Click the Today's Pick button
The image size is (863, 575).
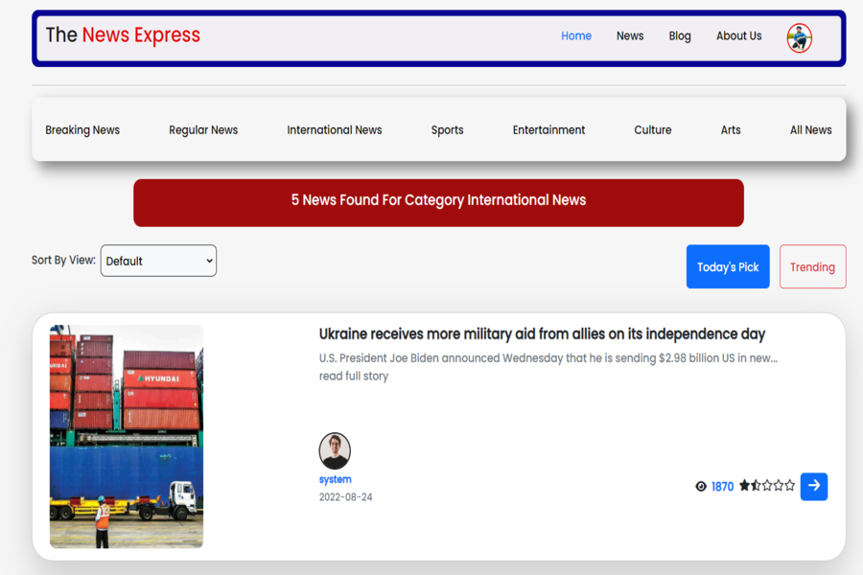click(728, 267)
